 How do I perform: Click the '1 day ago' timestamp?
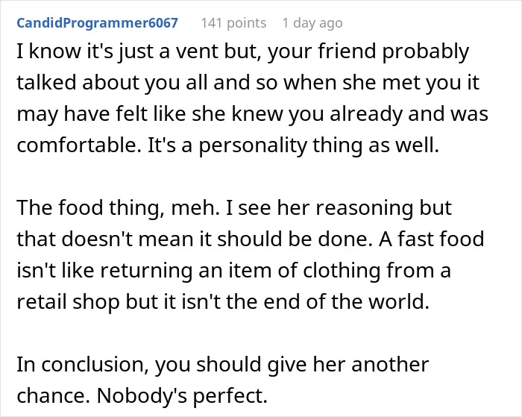(x=312, y=23)
